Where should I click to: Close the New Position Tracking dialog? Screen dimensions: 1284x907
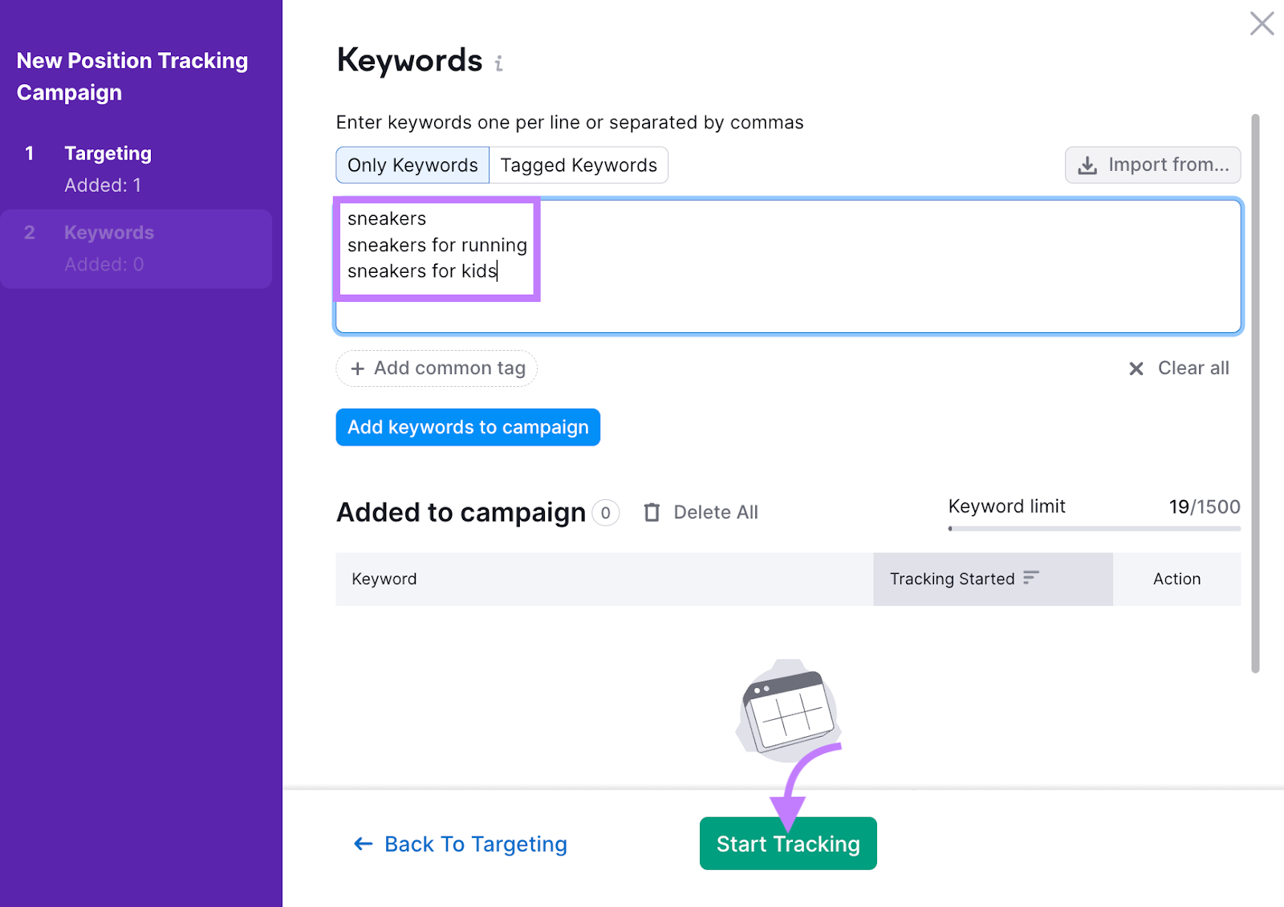pyautogui.click(x=1262, y=24)
